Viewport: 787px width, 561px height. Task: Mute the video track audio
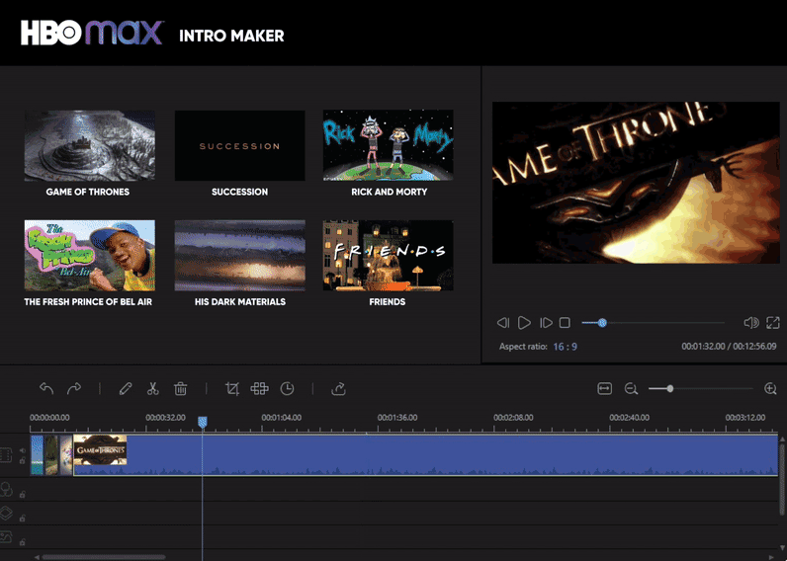point(22,450)
